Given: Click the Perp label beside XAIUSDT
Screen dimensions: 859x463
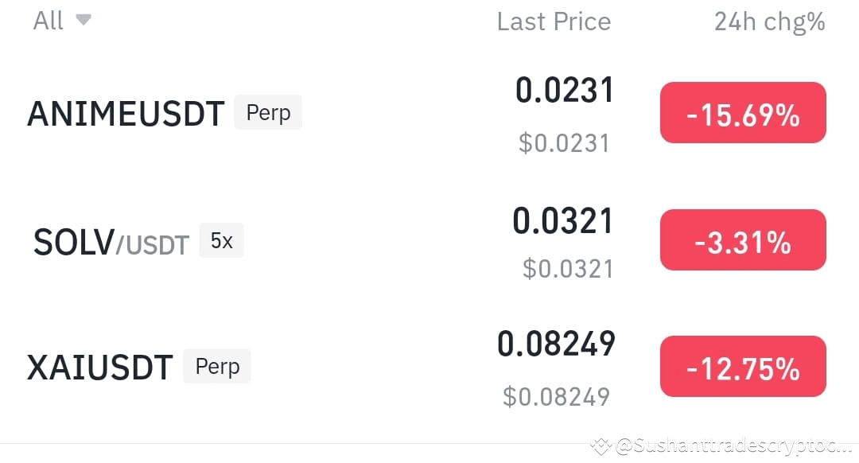Looking at the screenshot, I should (x=217, y=366).
